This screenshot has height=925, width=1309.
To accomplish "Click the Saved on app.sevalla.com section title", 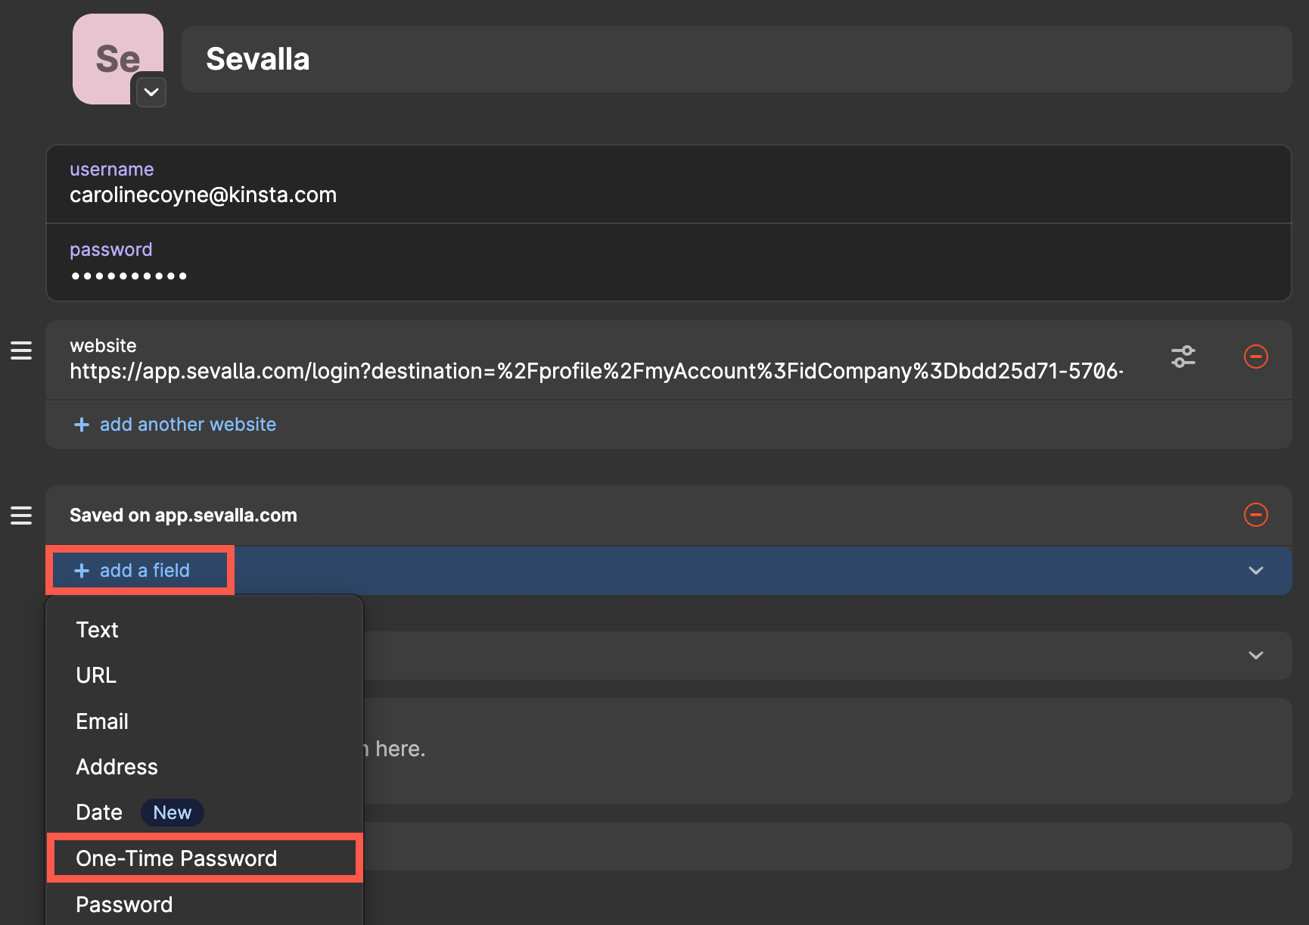I will 183,515.
